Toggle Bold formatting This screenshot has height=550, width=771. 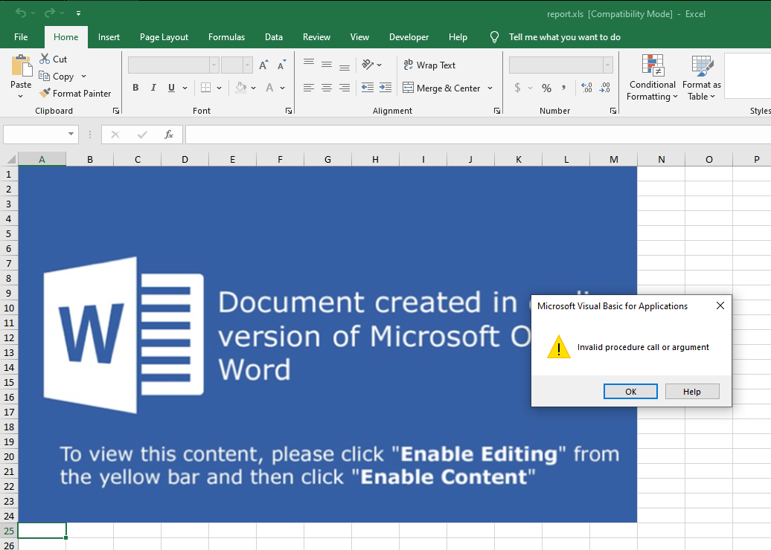pyautogui.click(x=135, y=88)
